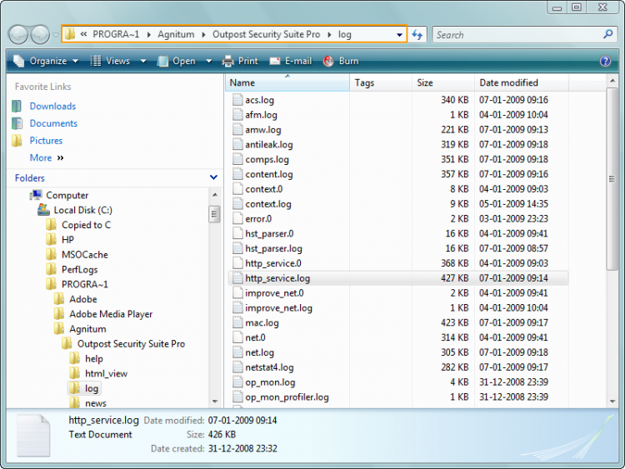This screenshot has width=625, height=469.
Task: Click the Refresh icon next to address bar
Action: point(417,35)
